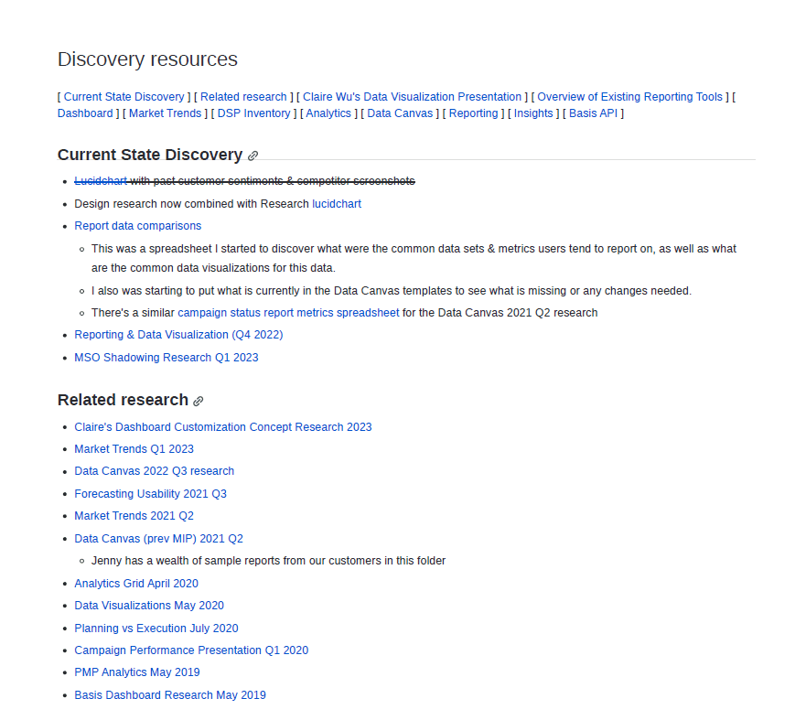Jump to Overview of Existing Reporting Tools
806x720 pixels.
point(629,97)
